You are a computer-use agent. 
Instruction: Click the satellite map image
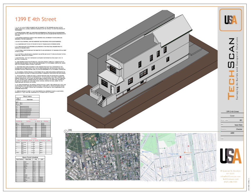click(102, 157)
